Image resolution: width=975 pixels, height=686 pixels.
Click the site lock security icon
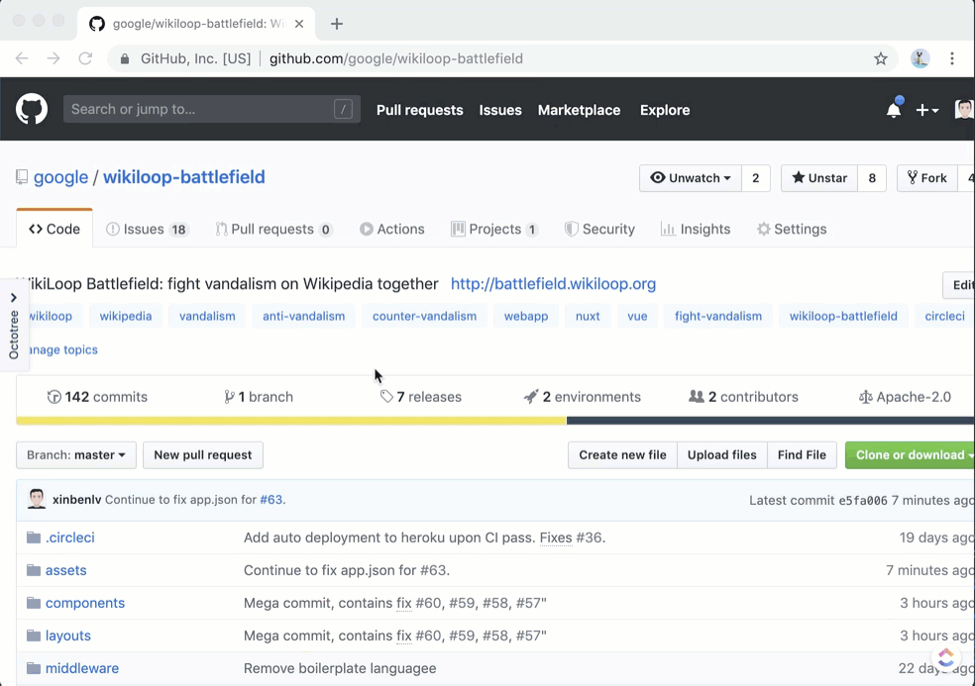[125, 58]
